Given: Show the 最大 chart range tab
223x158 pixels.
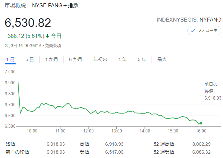Looking at the screenshot, I should click(162, 59).
